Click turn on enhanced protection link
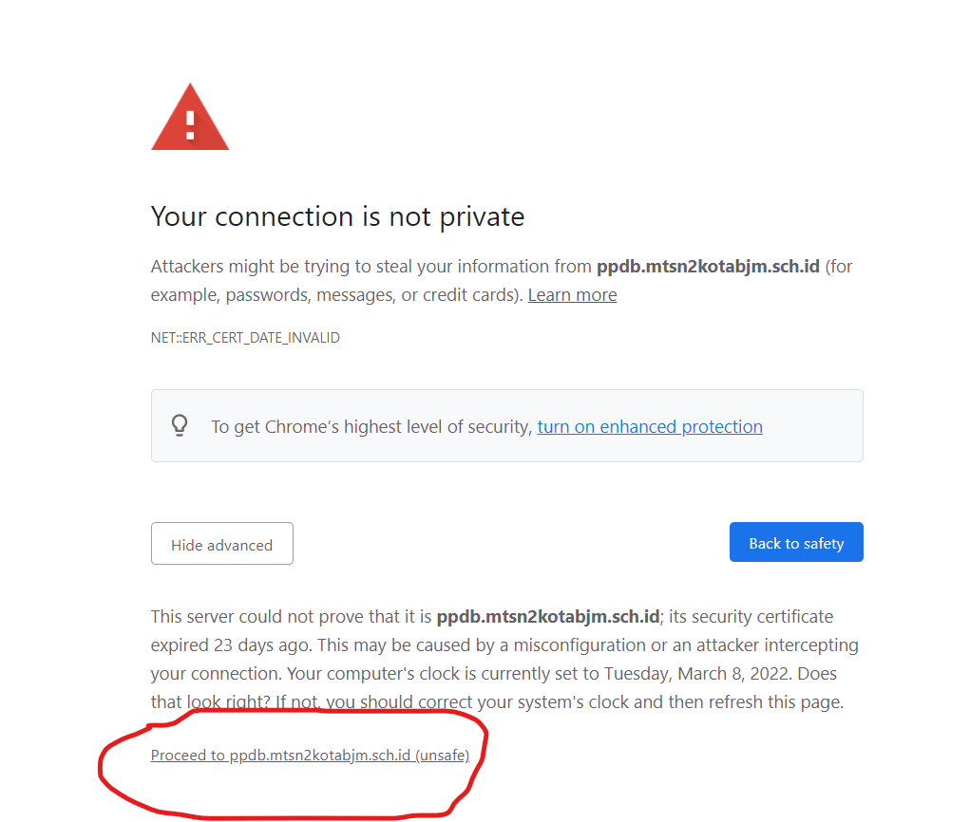The width and height of the screenshot is (970, 822). point(650,426)
